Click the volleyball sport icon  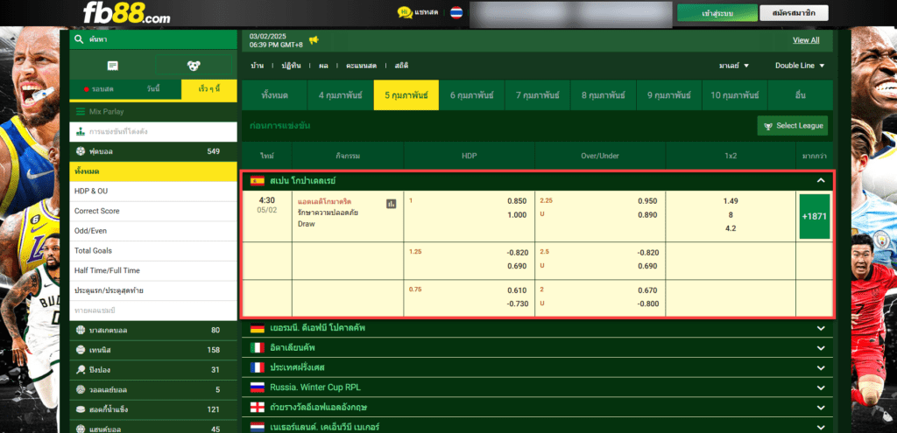tap(80, 389)
